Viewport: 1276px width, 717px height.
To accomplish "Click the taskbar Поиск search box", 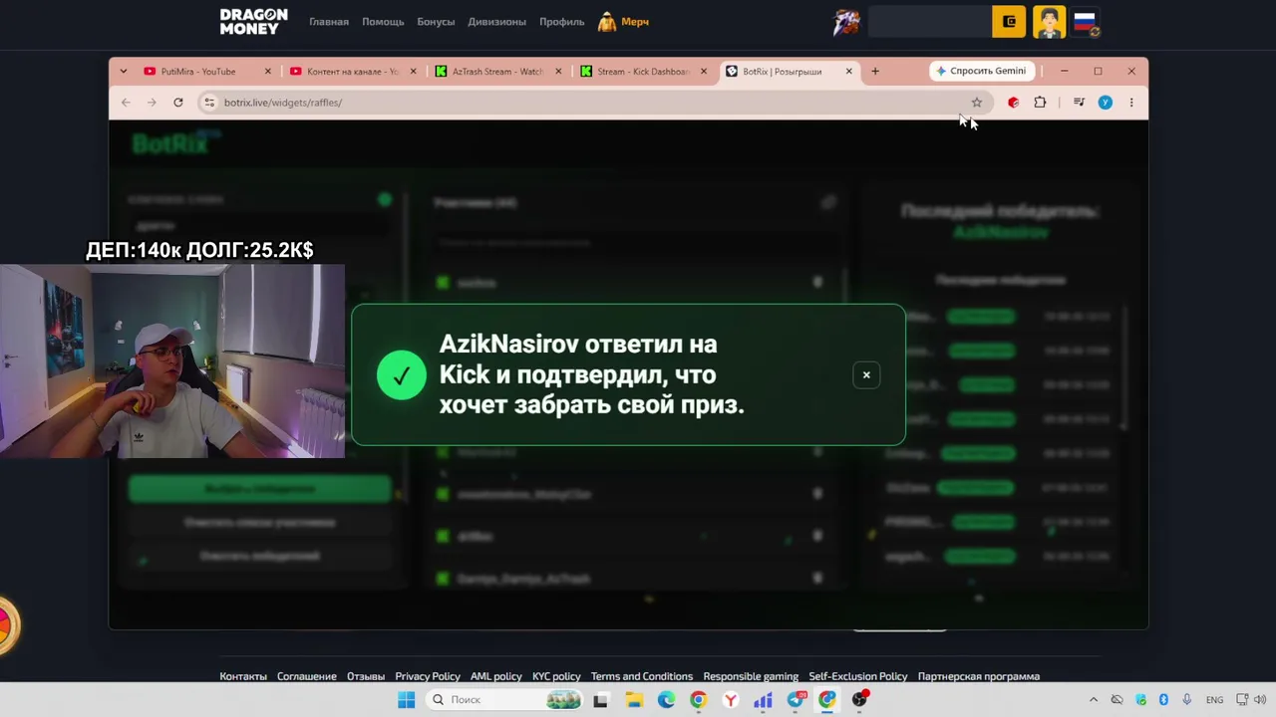I will tap(504, 700).
